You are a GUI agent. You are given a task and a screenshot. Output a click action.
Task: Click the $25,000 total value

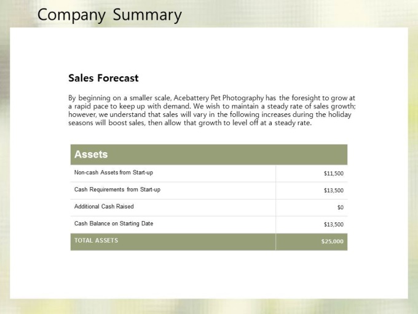point(332,241)
